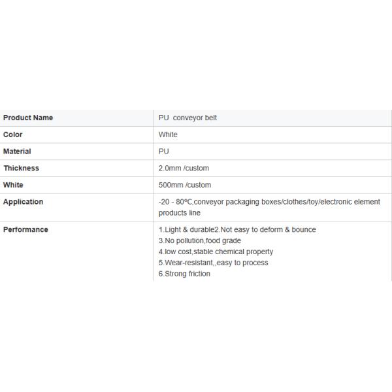Click the Color row header
Screen dimensions: 392x392
coord(13,135)
